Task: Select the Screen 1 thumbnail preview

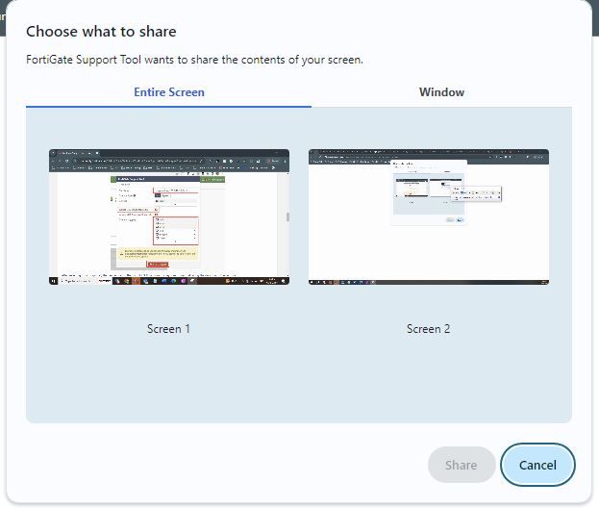Action: 169,216
